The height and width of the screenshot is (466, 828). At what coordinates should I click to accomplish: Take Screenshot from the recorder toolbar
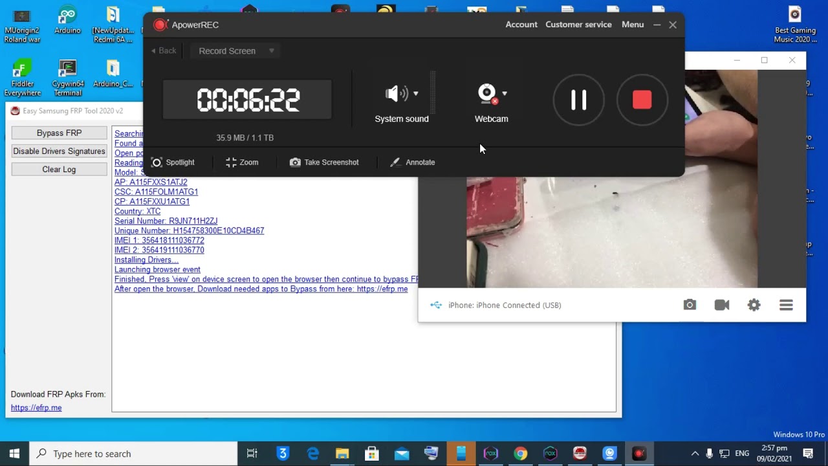[x=324, y=162]
